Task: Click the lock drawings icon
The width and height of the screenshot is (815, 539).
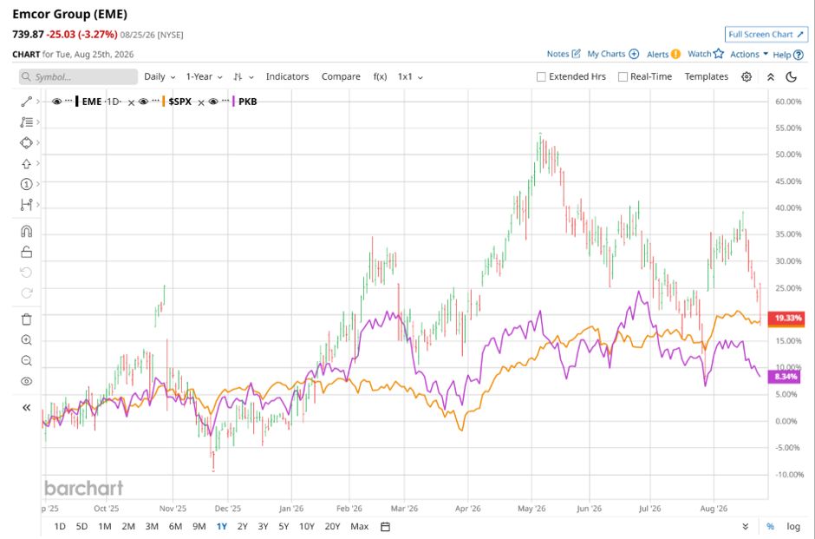Action: click(26, 252)
